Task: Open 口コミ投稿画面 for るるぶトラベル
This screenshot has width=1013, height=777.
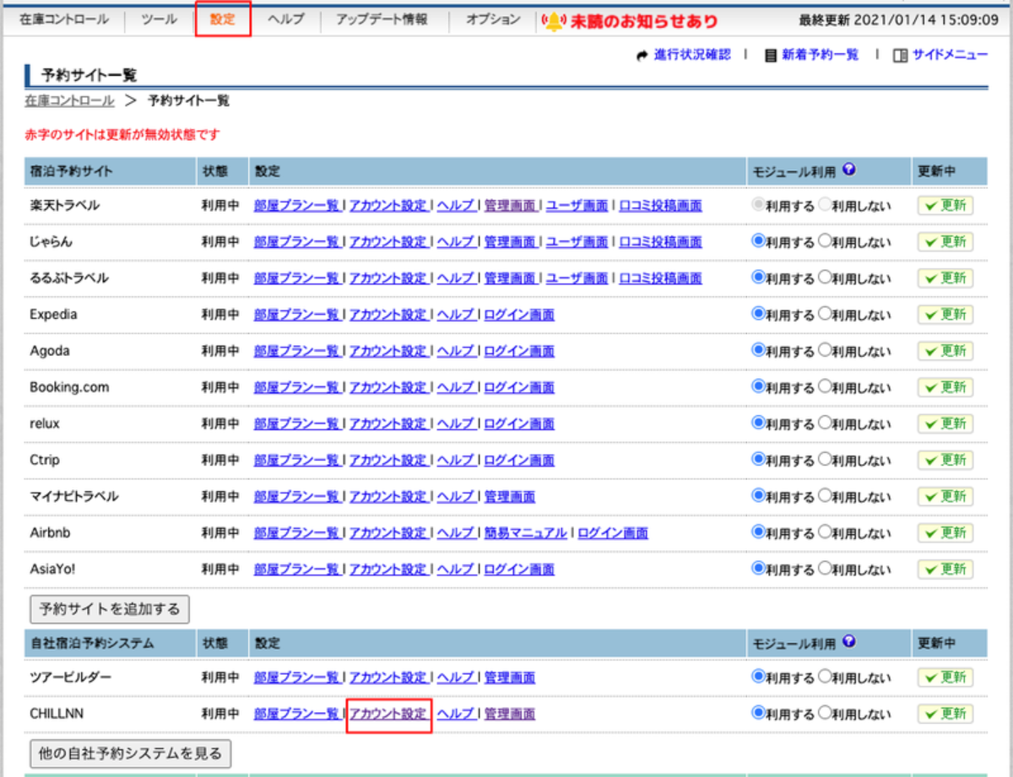Action: (660, 278)
